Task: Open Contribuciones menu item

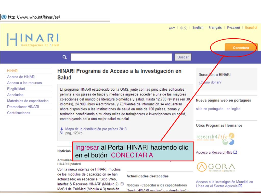Action: (x=19, y=113)
